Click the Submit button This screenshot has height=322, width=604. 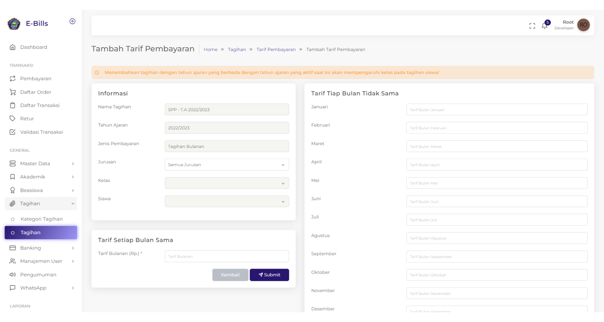tap(269, 275)
